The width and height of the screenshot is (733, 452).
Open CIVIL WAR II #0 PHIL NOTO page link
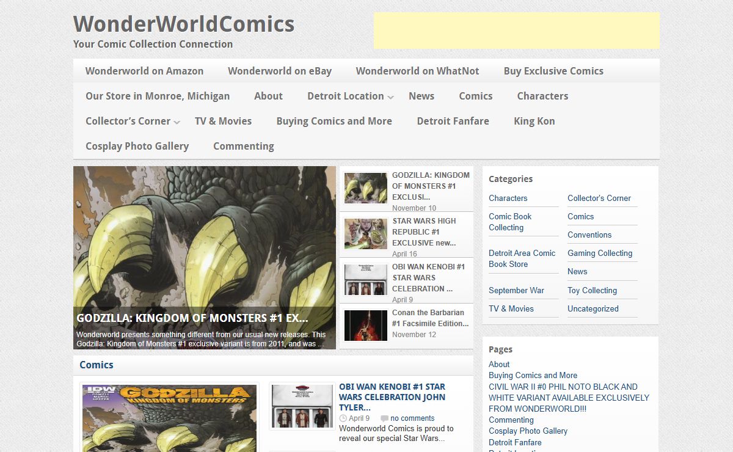569,398
